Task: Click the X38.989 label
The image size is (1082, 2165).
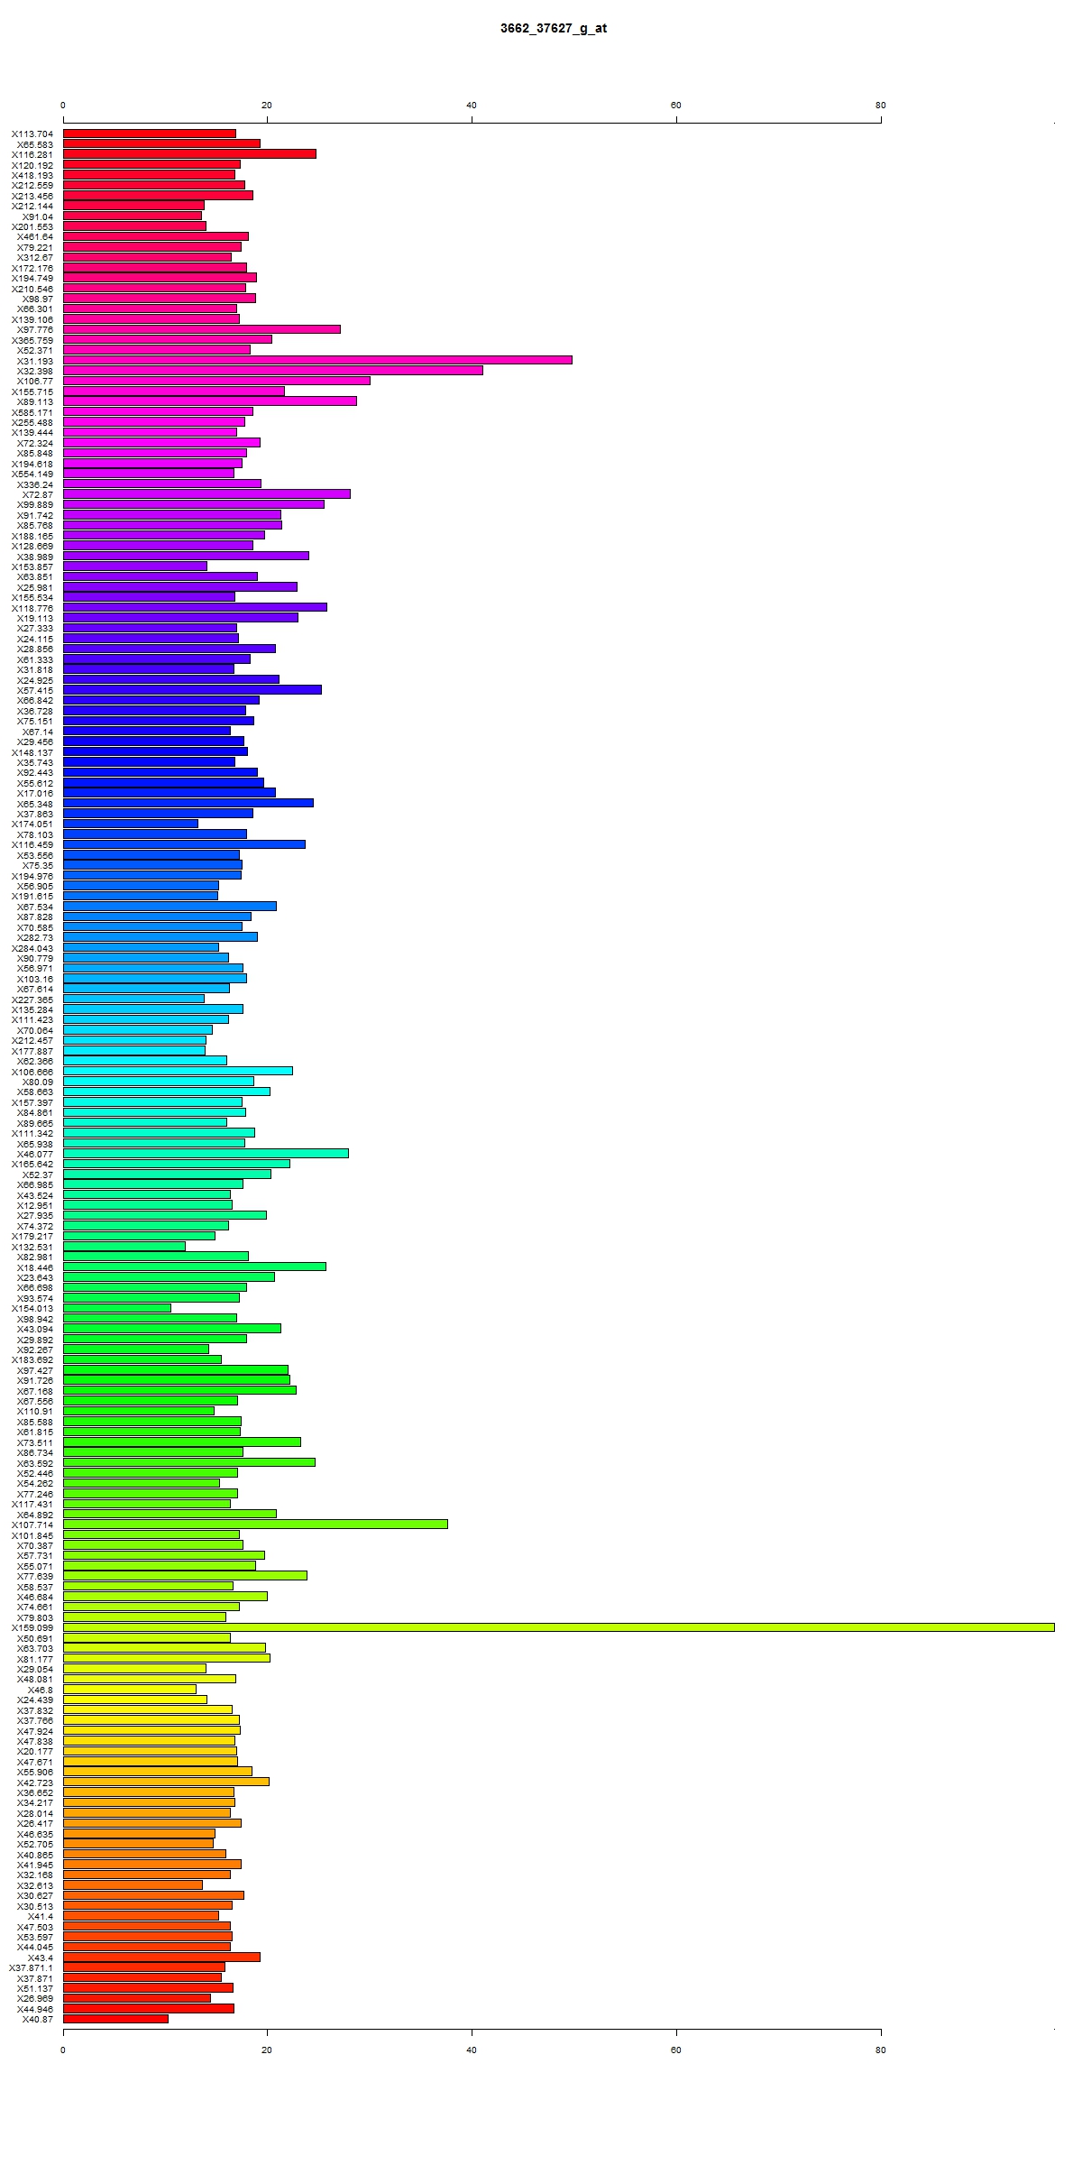Action: (x=35, y=557)
